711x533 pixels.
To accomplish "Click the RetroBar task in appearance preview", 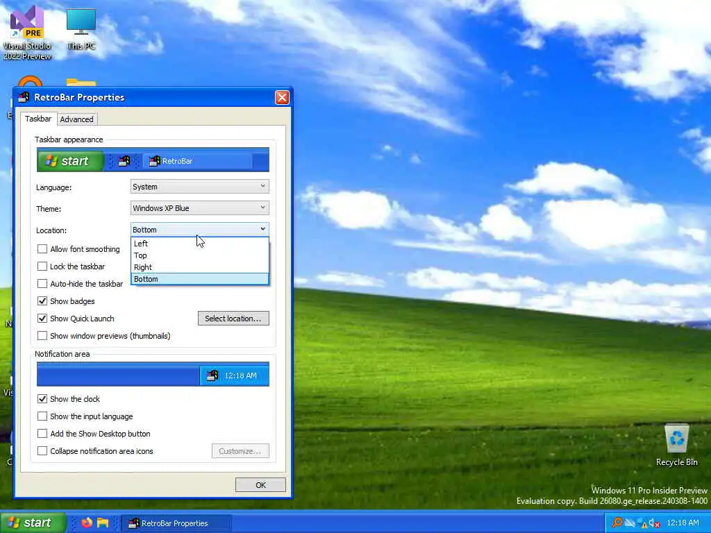I will point(197,161).
